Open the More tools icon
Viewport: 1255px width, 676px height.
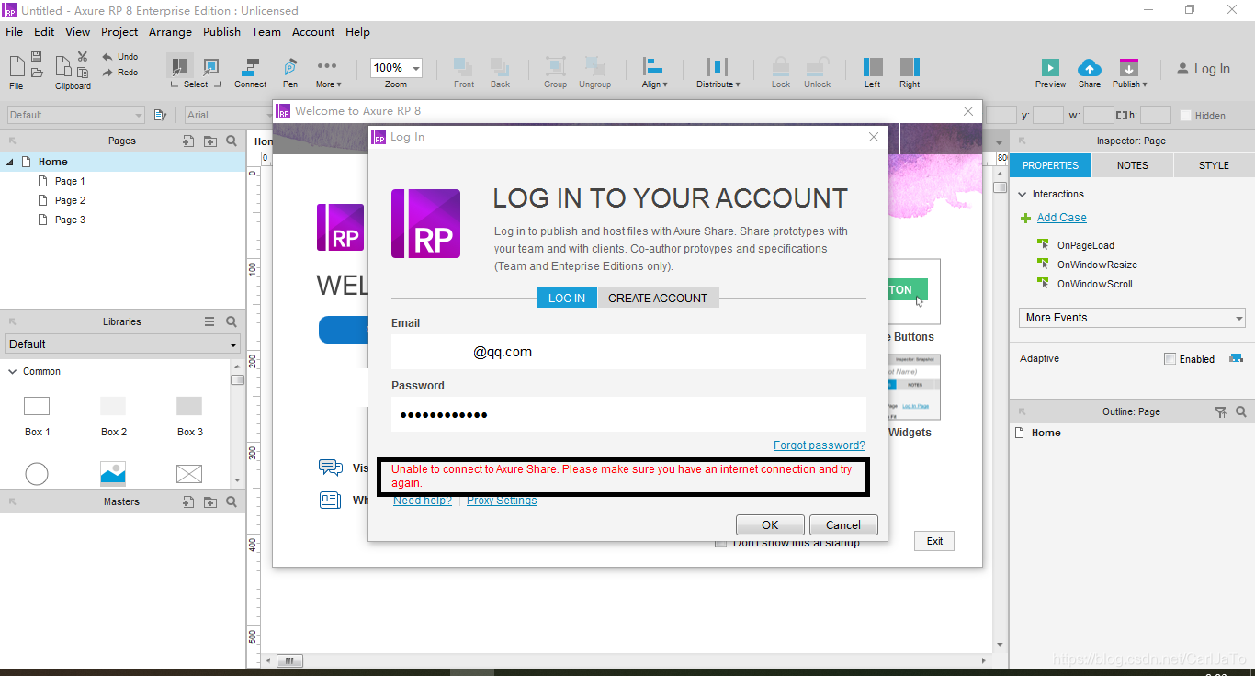[326, 66]
